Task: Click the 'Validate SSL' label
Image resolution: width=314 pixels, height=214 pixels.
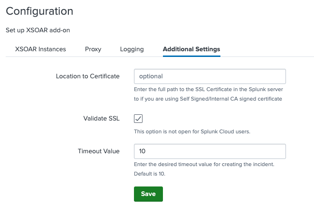Action: 102,119
